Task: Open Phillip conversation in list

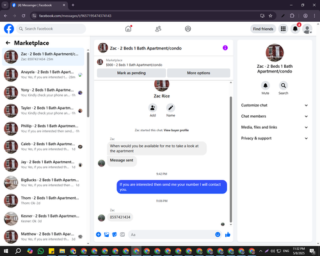Action: (43, 129)
